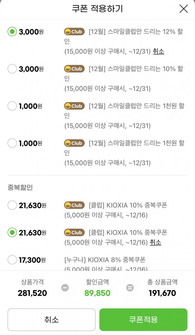Click Club badge on first 1천원 discount coupon
The height and width of the screenshot is (335, 195).
(x=74, y=106)
